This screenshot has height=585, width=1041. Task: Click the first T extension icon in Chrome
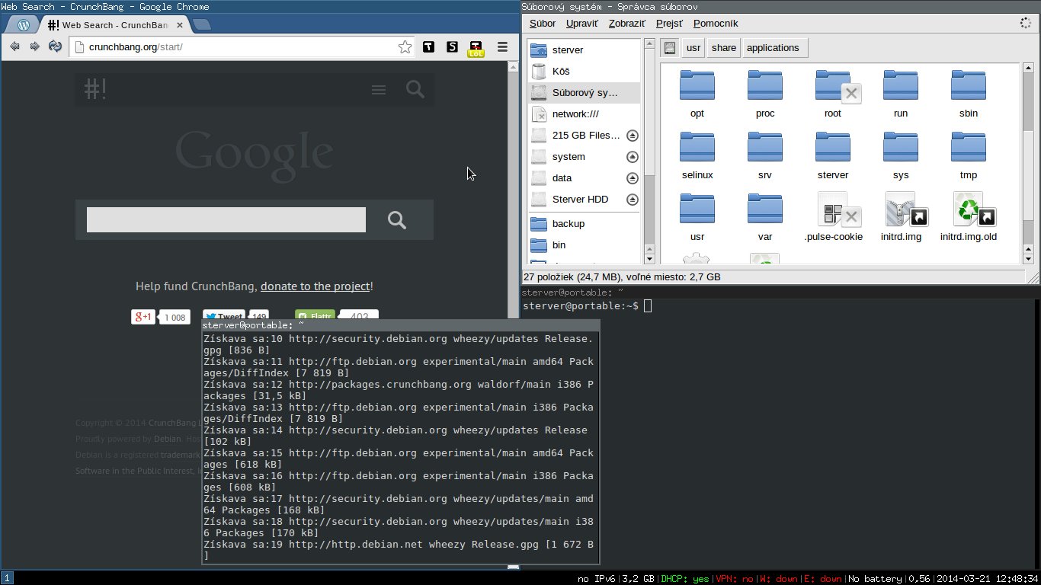coord(429,47)
